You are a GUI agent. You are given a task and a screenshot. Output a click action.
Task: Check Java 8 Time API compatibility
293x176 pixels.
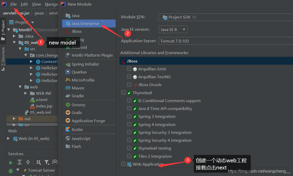click(129, 108)
